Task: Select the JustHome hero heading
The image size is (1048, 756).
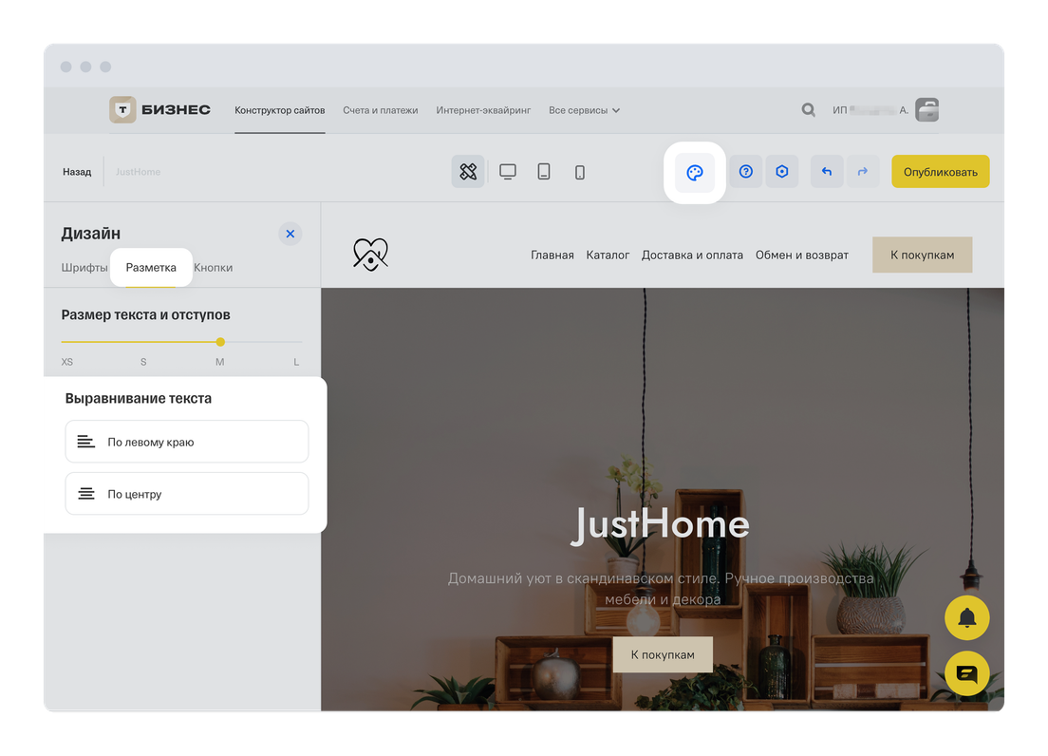Action: point(661,524)
